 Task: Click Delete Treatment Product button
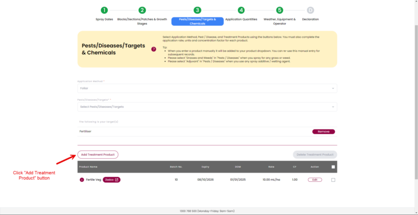[315, 155]
